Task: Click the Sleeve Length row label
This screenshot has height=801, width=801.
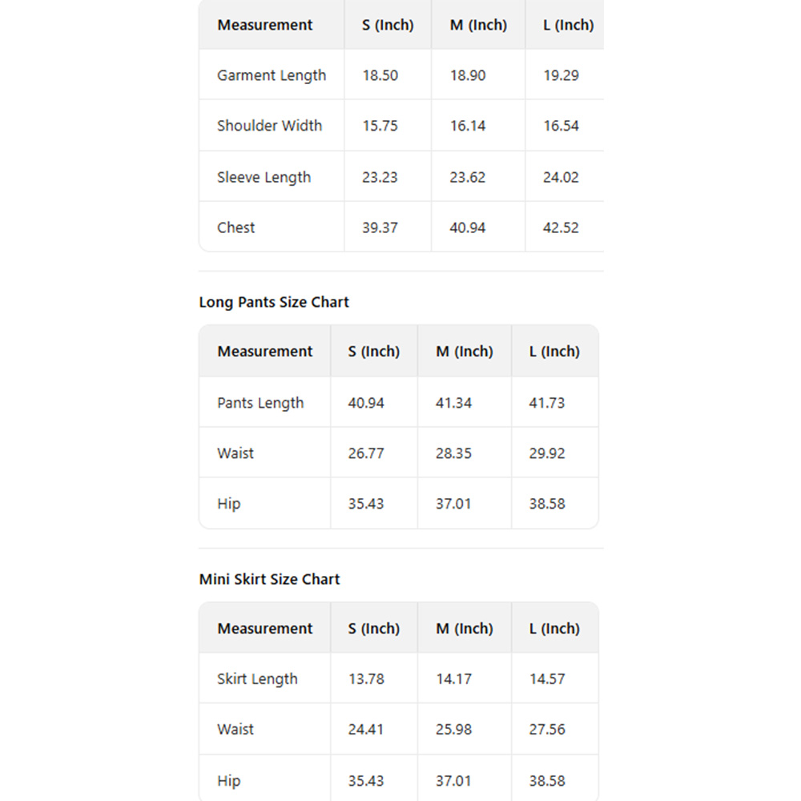Action: click(x=264, y=177)
